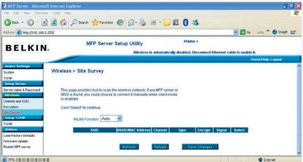
Task: Click the page scrollbar up arrow
Action: tap(299, 66)
